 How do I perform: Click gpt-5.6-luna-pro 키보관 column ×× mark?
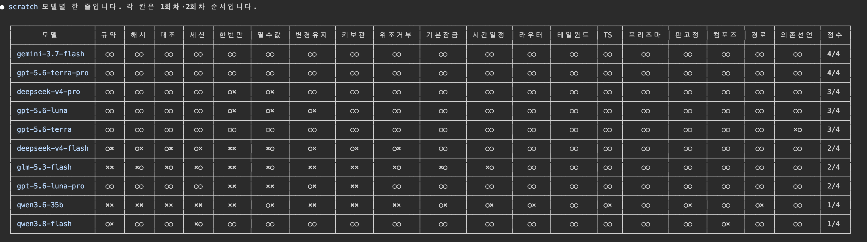(x=354, y=186)
